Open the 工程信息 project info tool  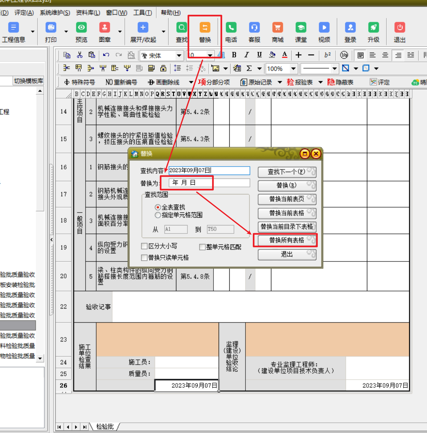pos(13,32)
